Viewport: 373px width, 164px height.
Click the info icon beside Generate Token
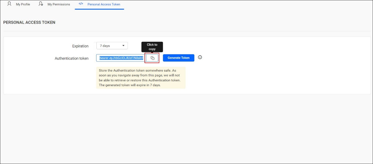pos(200,57)
